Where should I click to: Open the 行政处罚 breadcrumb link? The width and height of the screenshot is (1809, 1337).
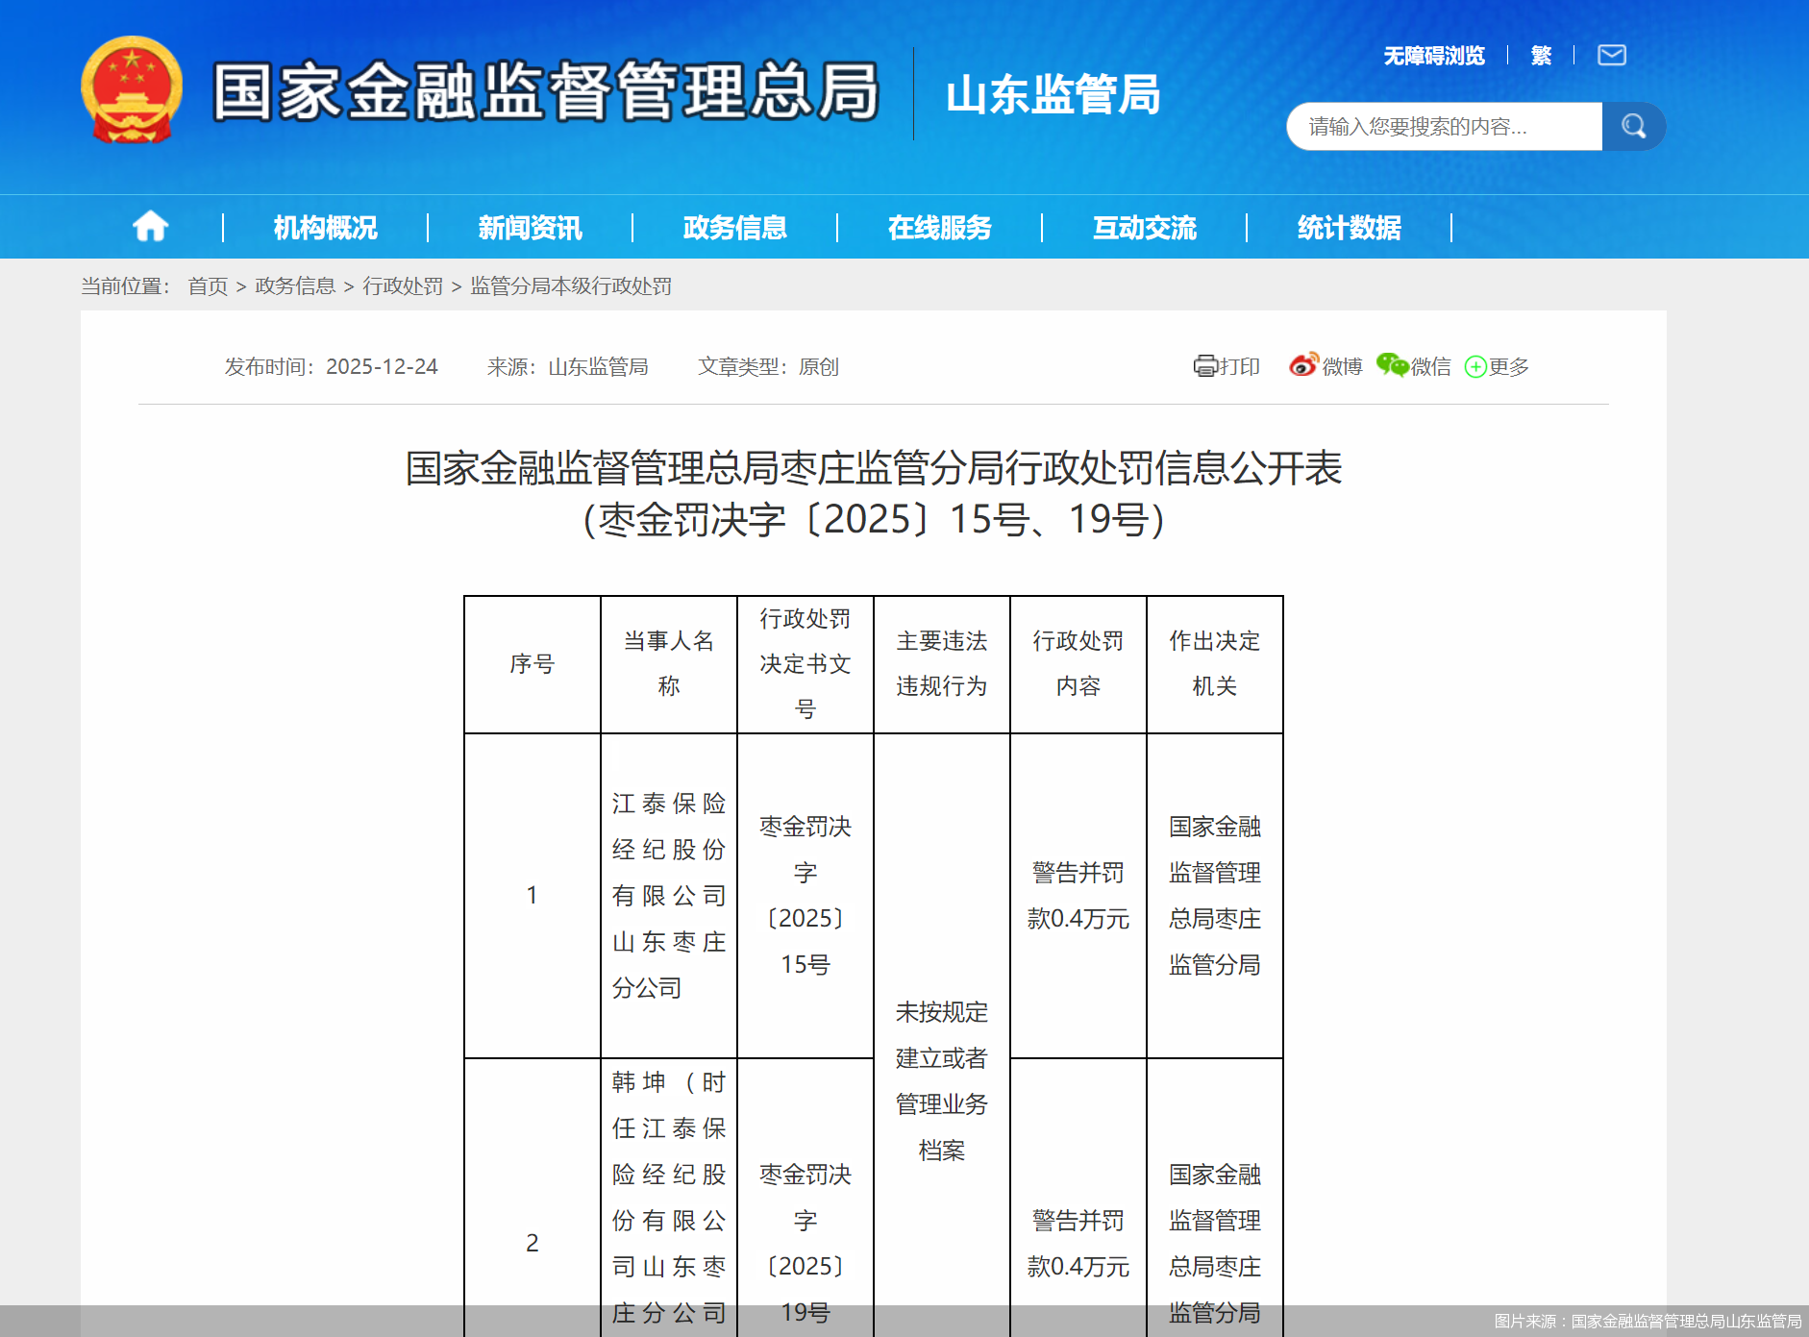[404, 286]
